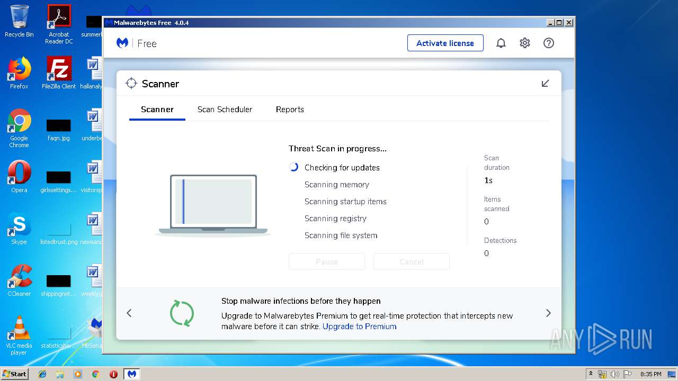The image size is (678, 381).
Task: Select CCleaner desktop shortcut
Action: [x=19, y=280]
